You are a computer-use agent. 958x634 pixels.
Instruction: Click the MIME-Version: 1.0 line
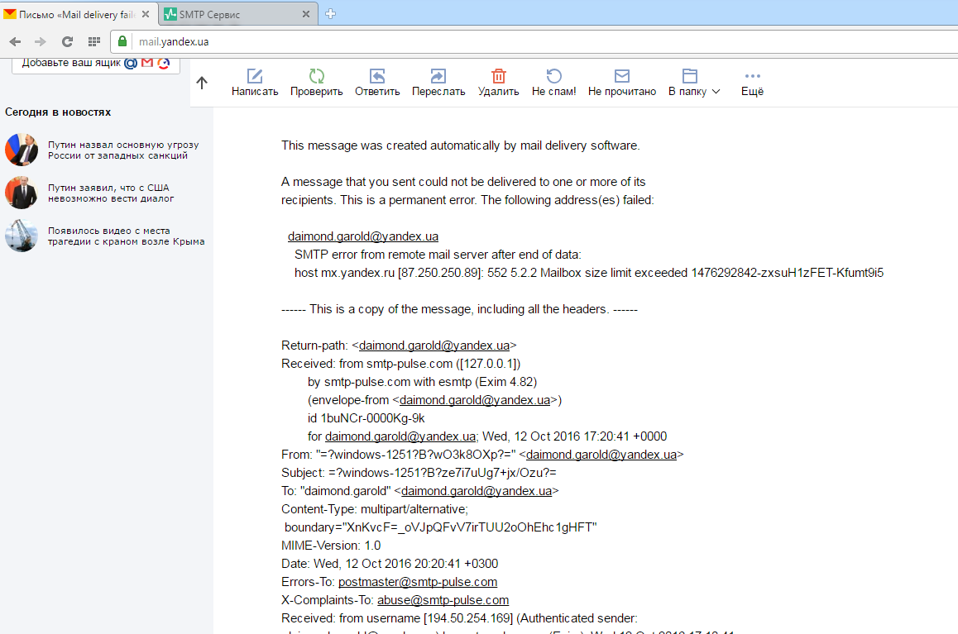pyautogui.click(x=331, y=546)
